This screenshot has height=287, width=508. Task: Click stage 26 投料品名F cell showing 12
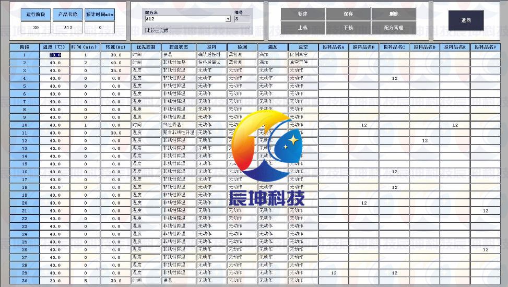click(x=486, y=250)
